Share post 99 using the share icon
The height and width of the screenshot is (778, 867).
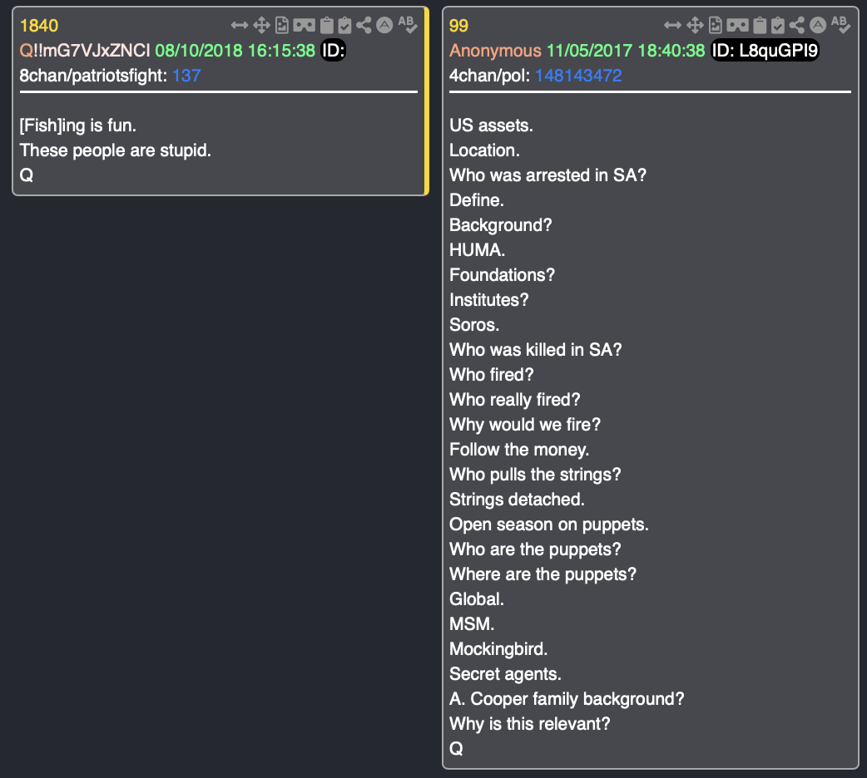tap(797, 26)
